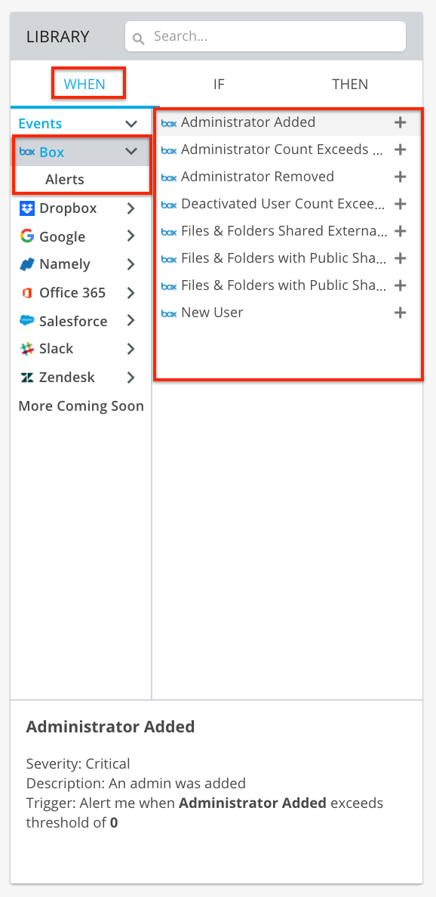Collapse the Events dropdown arrow
436x897 pixels.
pyautogui.click(x=131, y=124)
